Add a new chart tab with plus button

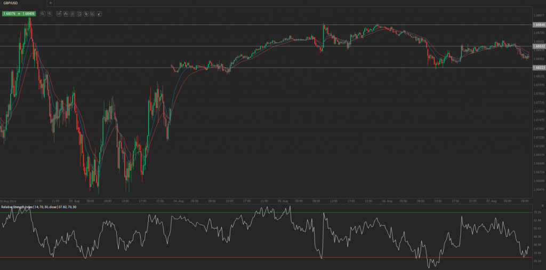(51, 3)
